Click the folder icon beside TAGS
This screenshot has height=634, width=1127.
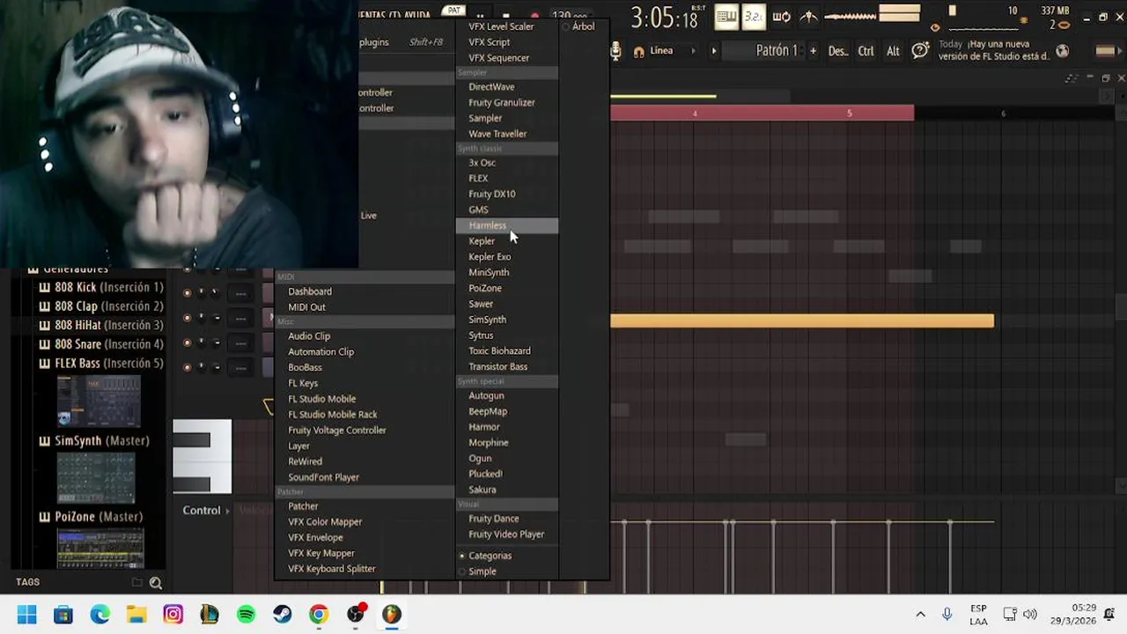pos(136,582)
